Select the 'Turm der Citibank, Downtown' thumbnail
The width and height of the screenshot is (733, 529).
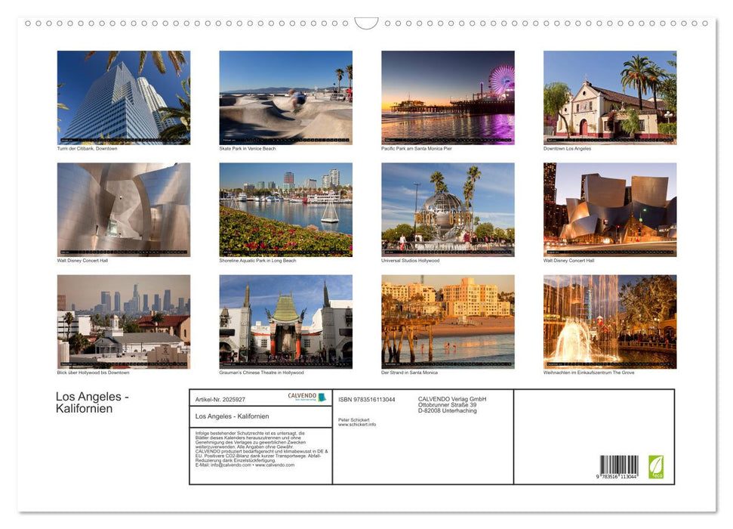[x=123, y=97]
